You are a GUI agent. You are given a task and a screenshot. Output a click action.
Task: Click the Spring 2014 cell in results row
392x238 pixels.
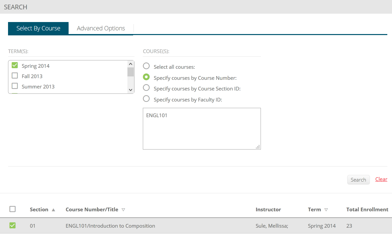point(322,226)
